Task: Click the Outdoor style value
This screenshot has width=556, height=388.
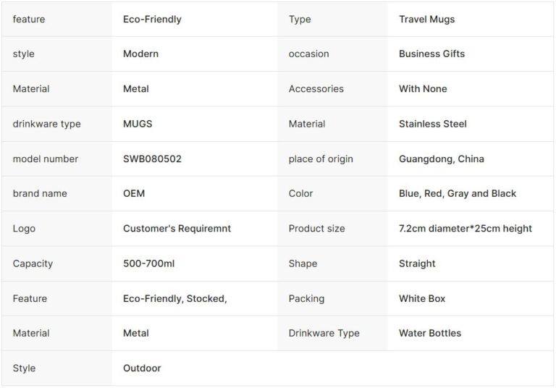Action: (142, 368)
